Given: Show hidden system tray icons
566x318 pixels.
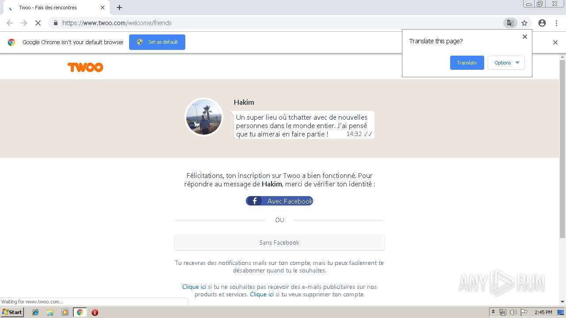Looking at the screenshot, I should pos(493,312).
